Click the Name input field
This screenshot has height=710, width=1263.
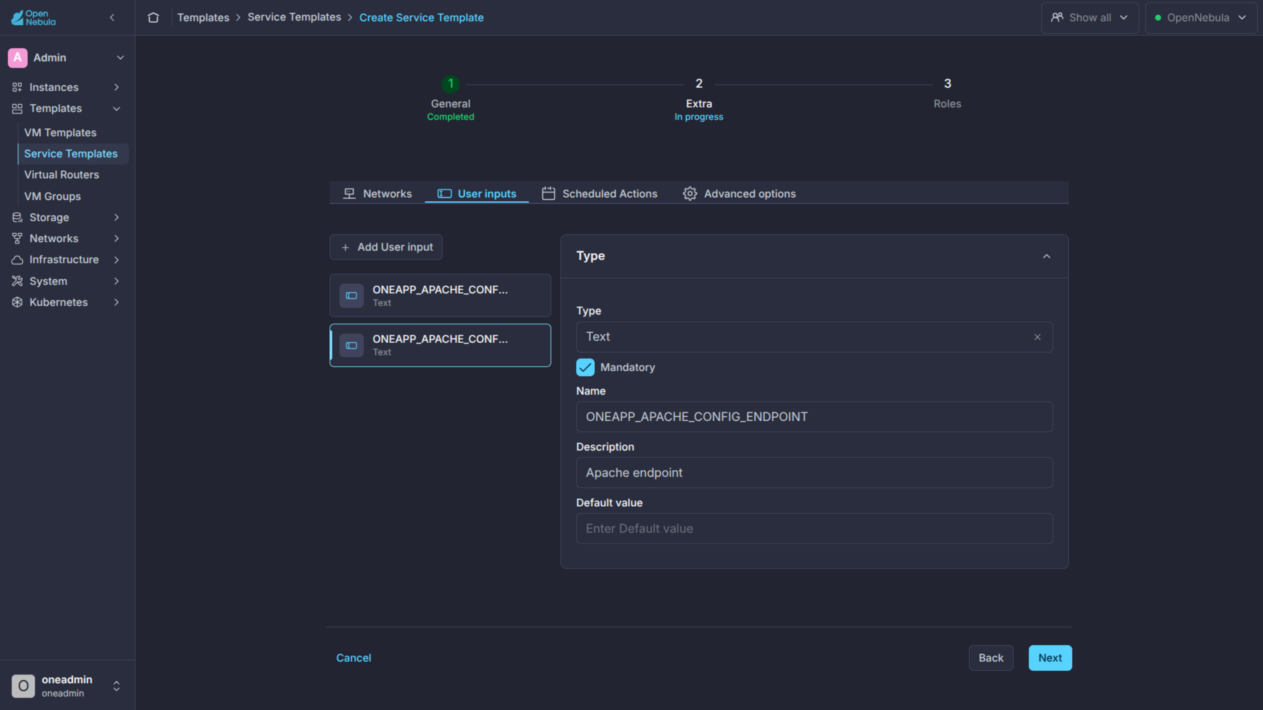(x=814, y=417)
